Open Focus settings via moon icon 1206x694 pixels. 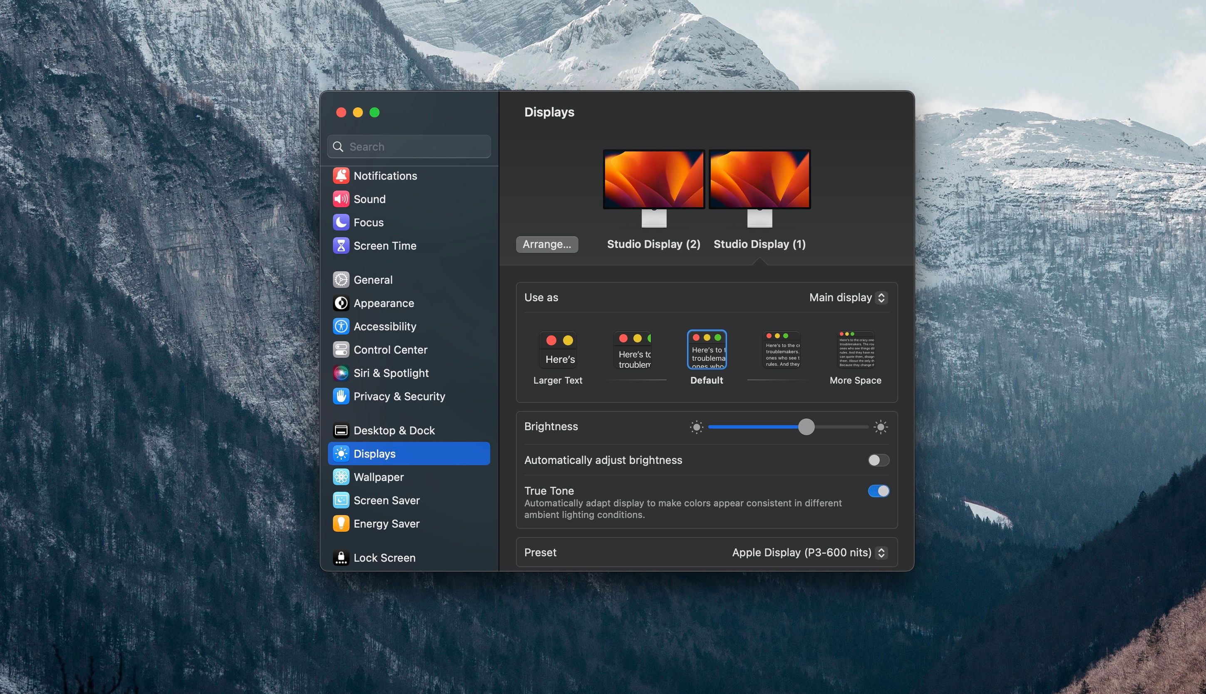341,222
